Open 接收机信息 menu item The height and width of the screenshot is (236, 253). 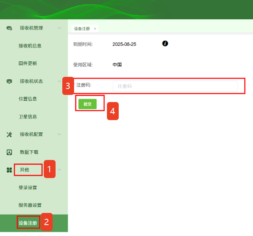30,46
